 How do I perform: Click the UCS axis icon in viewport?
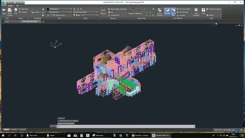click(56, 44)
